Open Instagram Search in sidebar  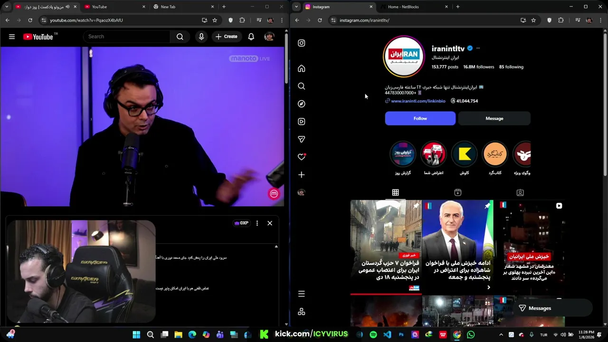[x=301, y=86]
